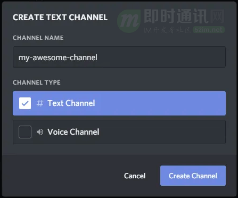
Task: Click the Create Text Channel heading
Action: (x=60, y=18)
